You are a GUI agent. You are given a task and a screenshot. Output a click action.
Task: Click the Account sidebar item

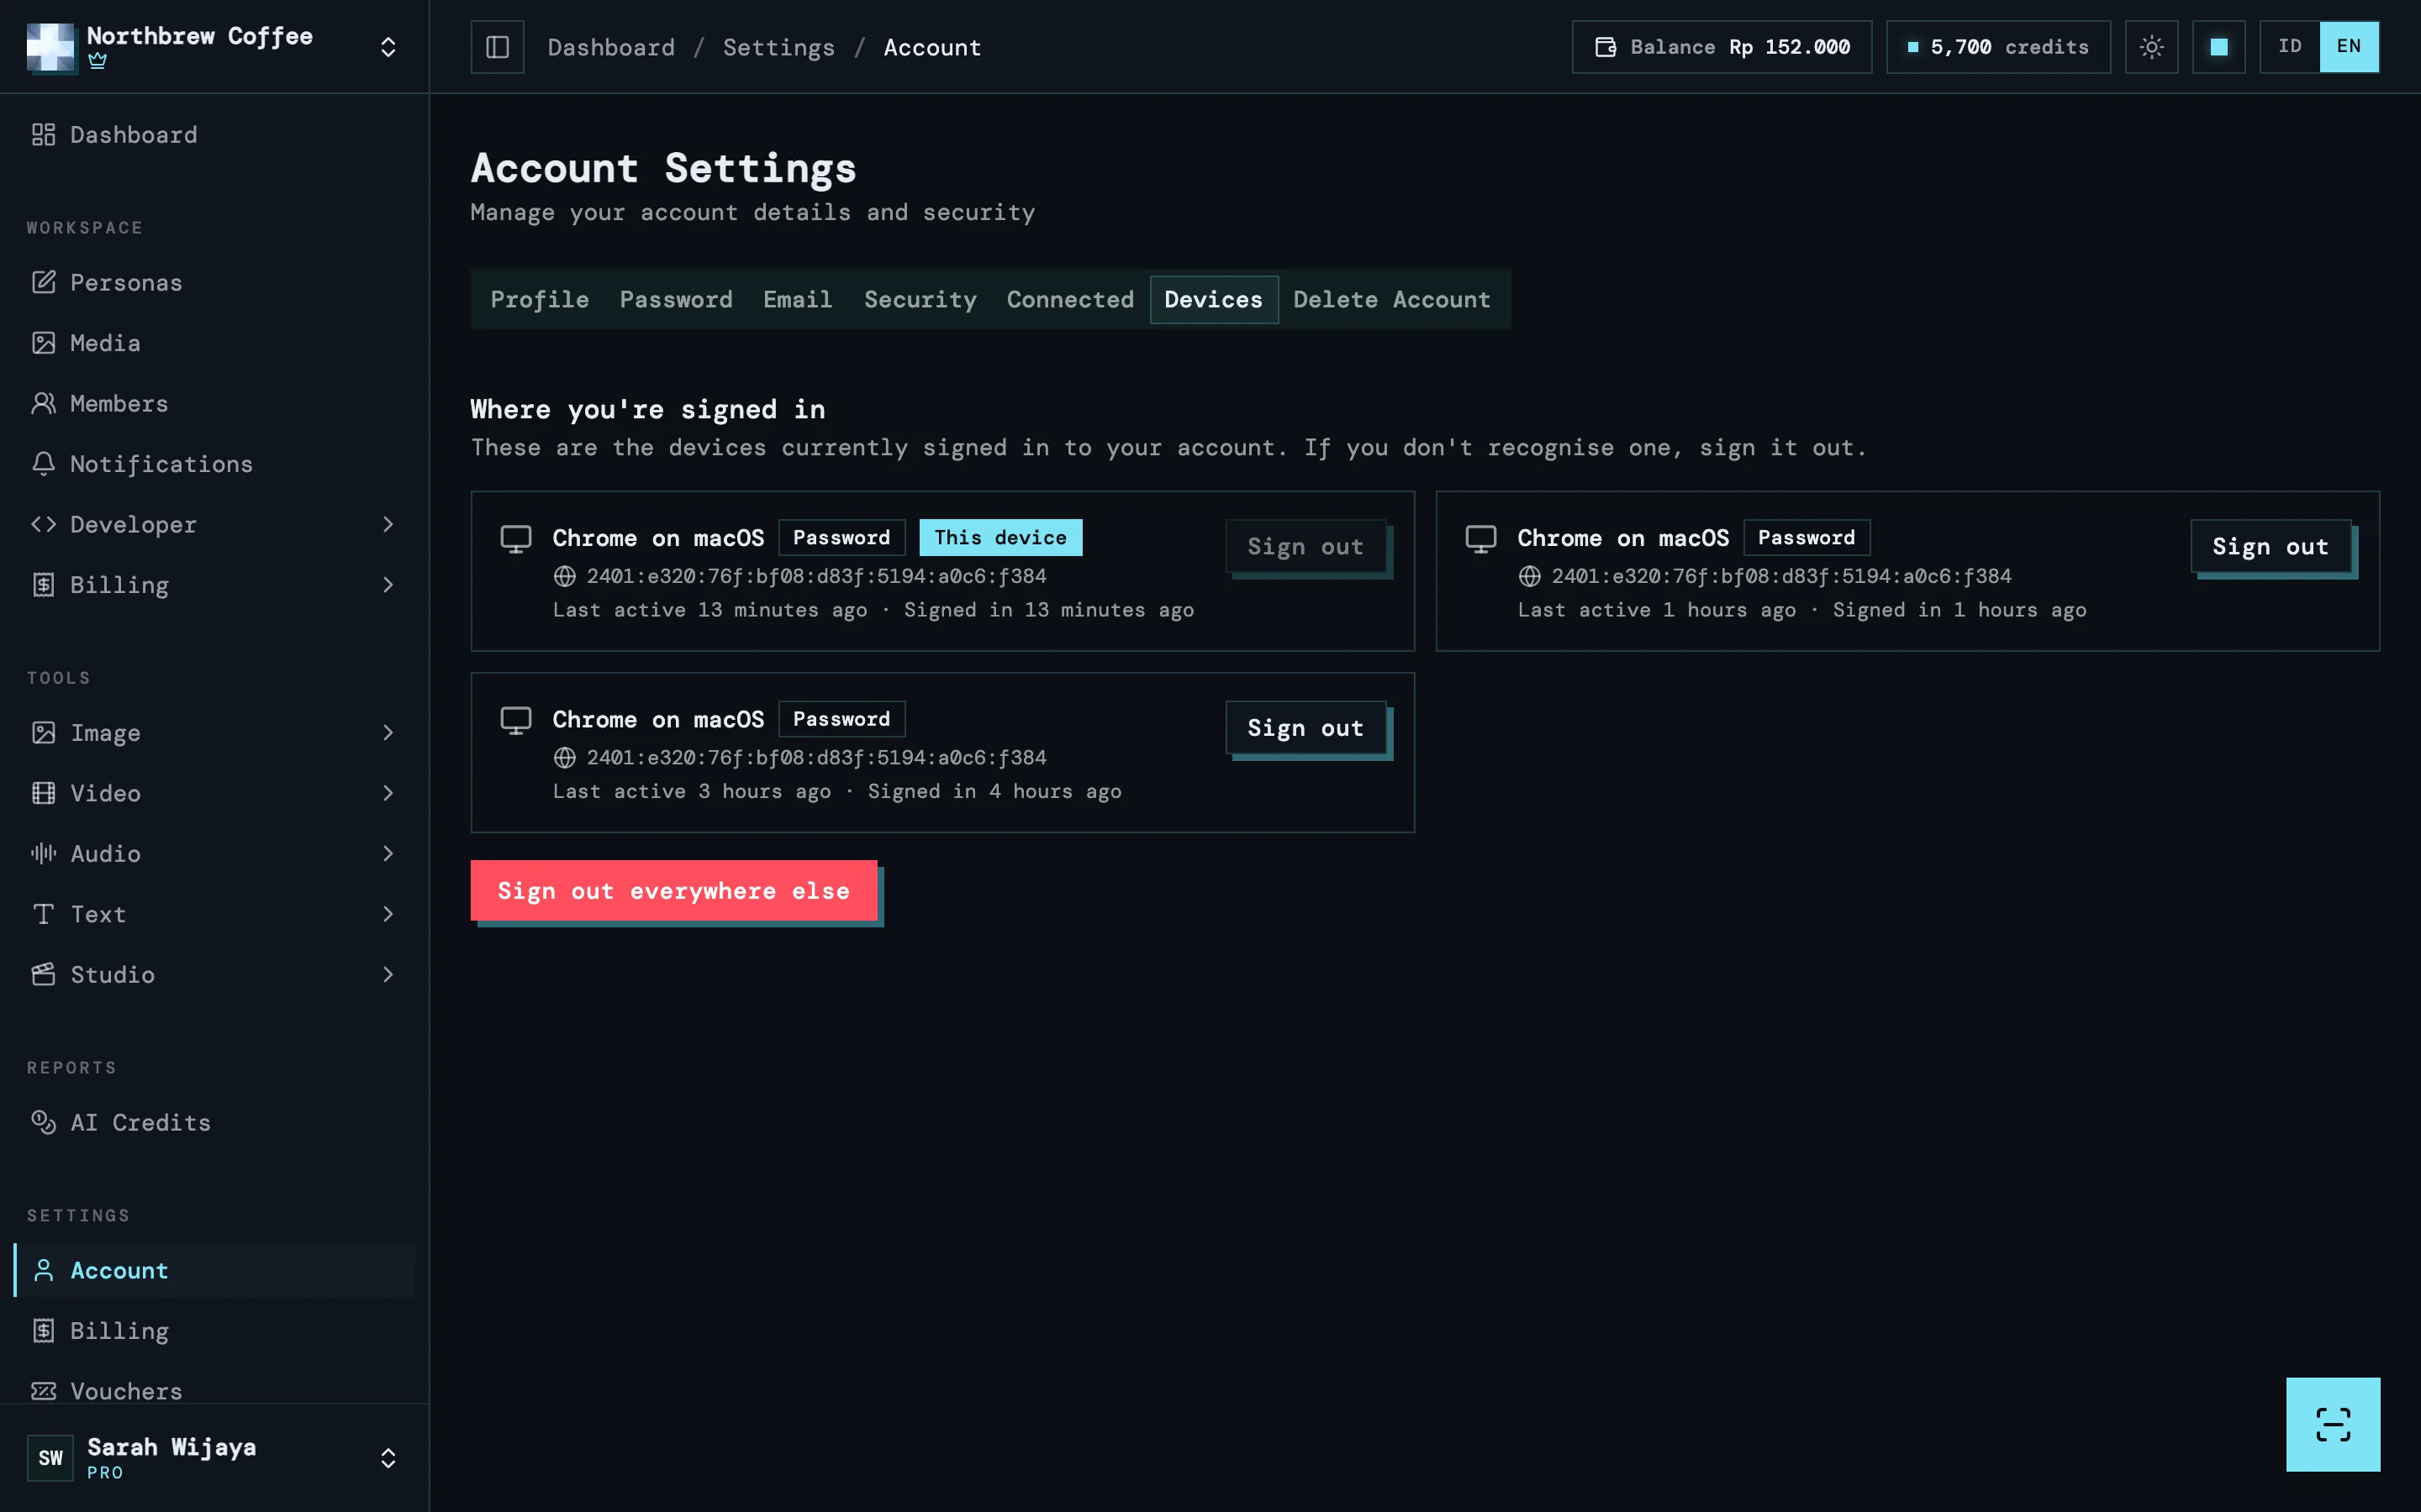point(214,1270)
